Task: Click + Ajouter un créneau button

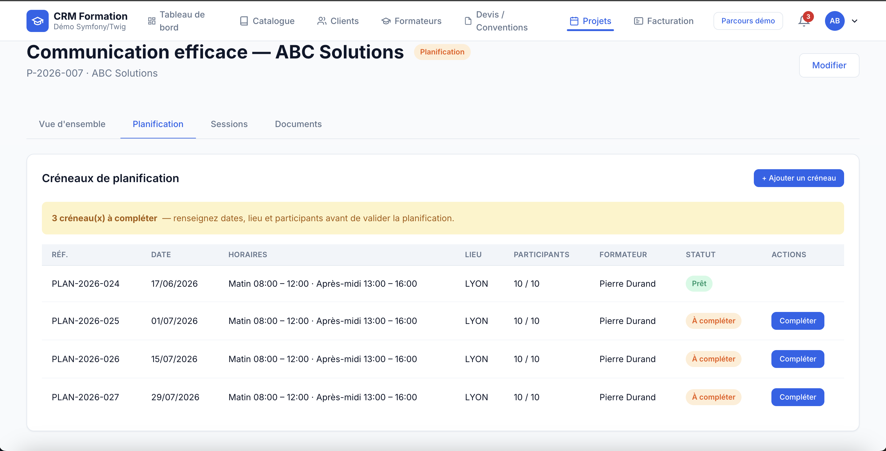Action: (799, 178)
